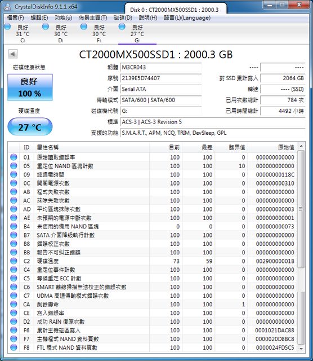Select the D: drive status orb
The height and width of the screenshot is (361, 313).
coord(46,27)
